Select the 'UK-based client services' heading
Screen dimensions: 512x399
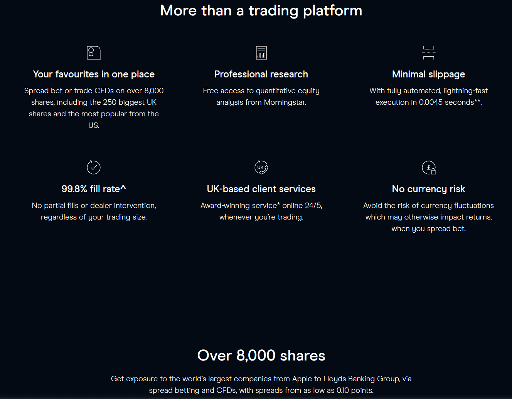coord(261,189)
